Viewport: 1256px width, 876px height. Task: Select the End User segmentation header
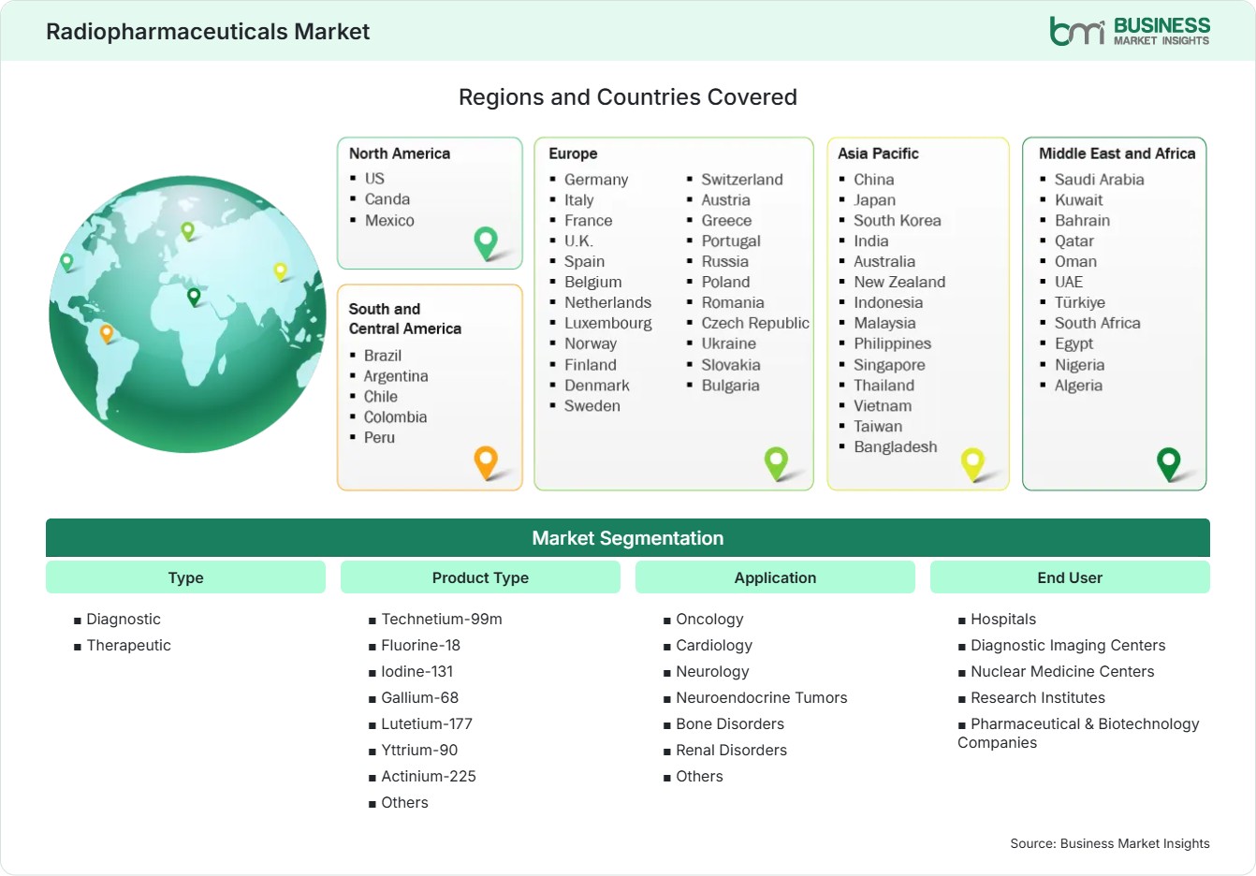coord(1070,577)
